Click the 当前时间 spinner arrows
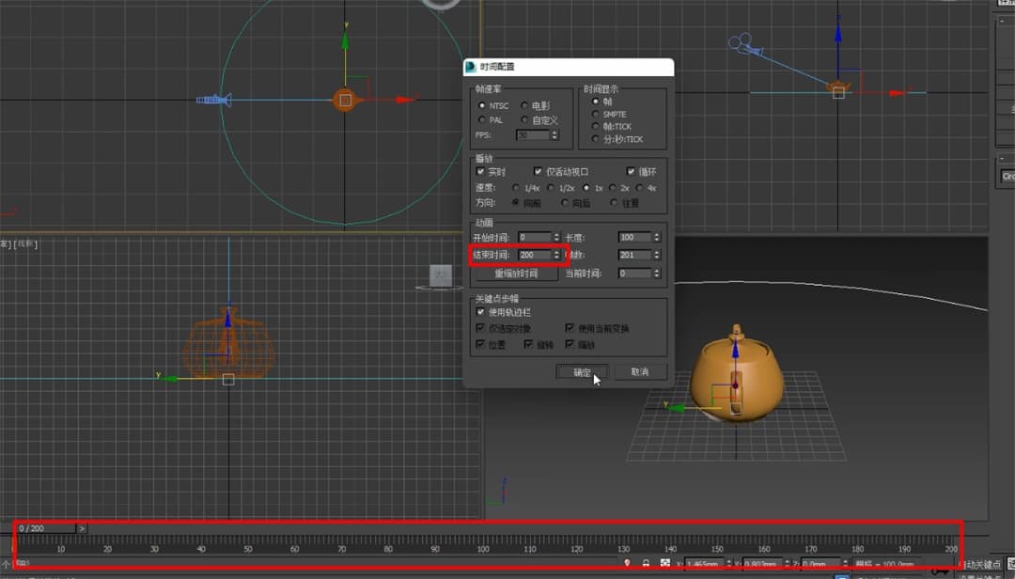 point(656,274)
